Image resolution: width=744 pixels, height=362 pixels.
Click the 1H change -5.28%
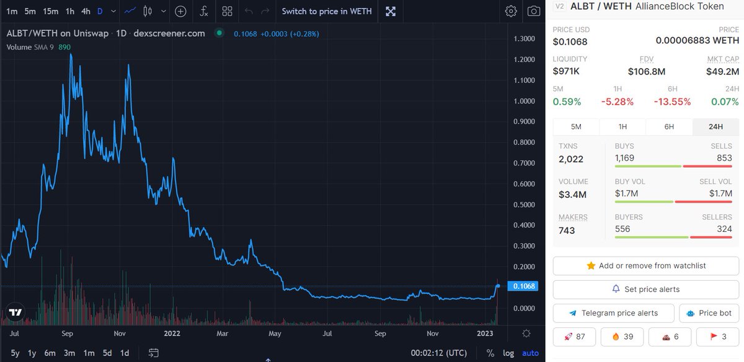618,102
